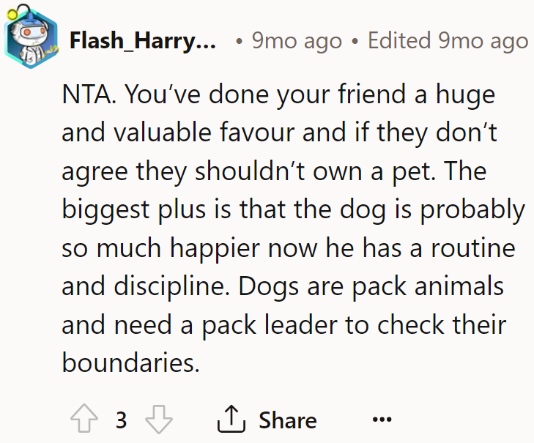Open the Flash_Harry... user profile link
The width and height of the screenshot is (534, 443).
[143, 41]
